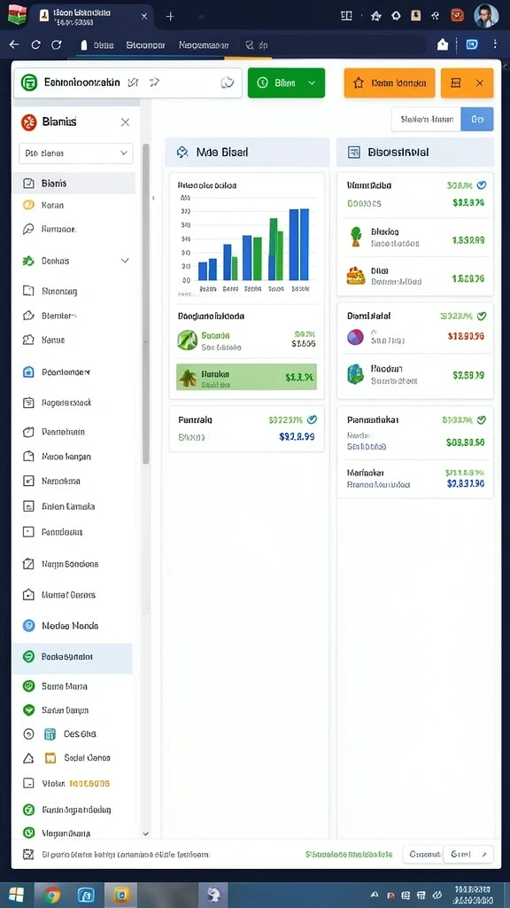Toggle the blue check next to Panralo
This screenshot has width=510, height=908.
pyautogui.click(x=313, y=419)
